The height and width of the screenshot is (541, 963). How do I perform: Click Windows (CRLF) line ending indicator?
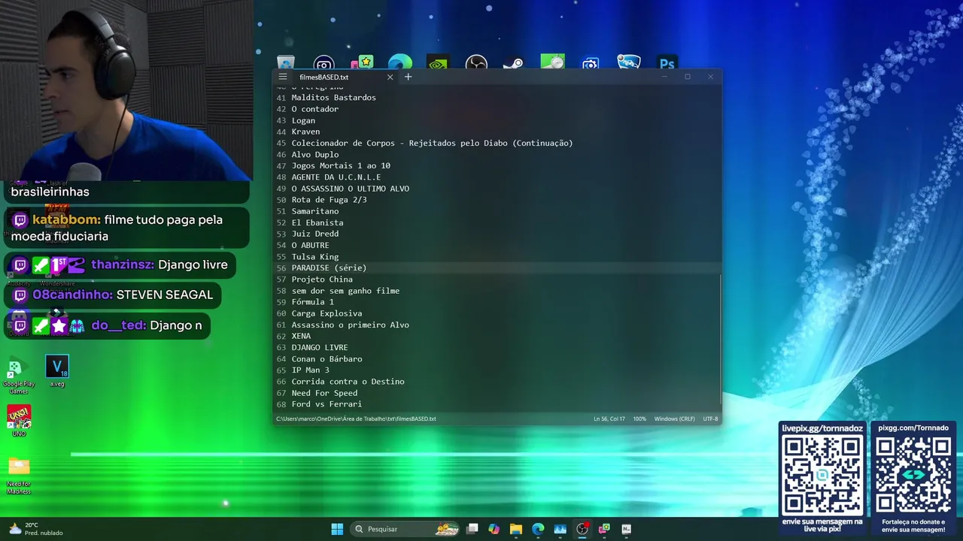674,419
